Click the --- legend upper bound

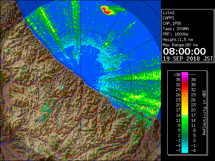192,75
